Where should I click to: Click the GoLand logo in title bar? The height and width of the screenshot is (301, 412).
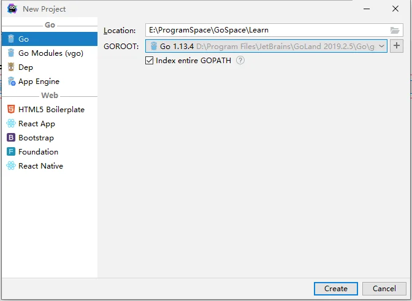coord(12,9)
